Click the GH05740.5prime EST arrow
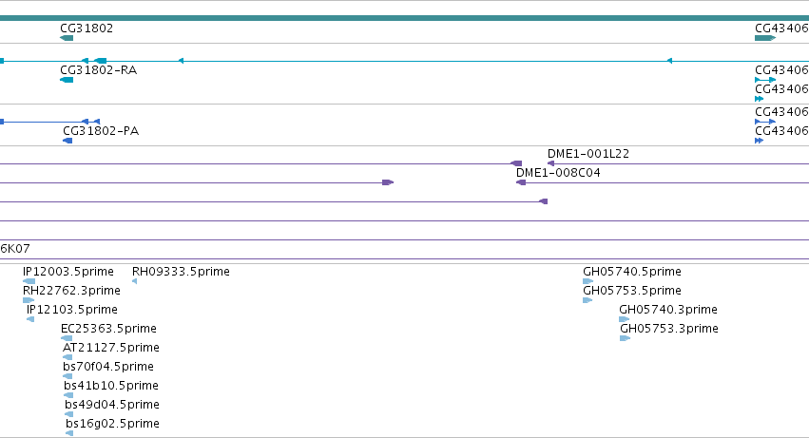This screenshot has width=809, height=438. click(587, 281)
